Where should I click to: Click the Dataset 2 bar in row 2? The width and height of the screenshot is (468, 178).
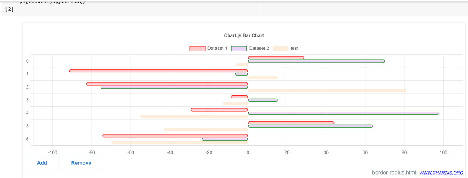pos(174,87)
